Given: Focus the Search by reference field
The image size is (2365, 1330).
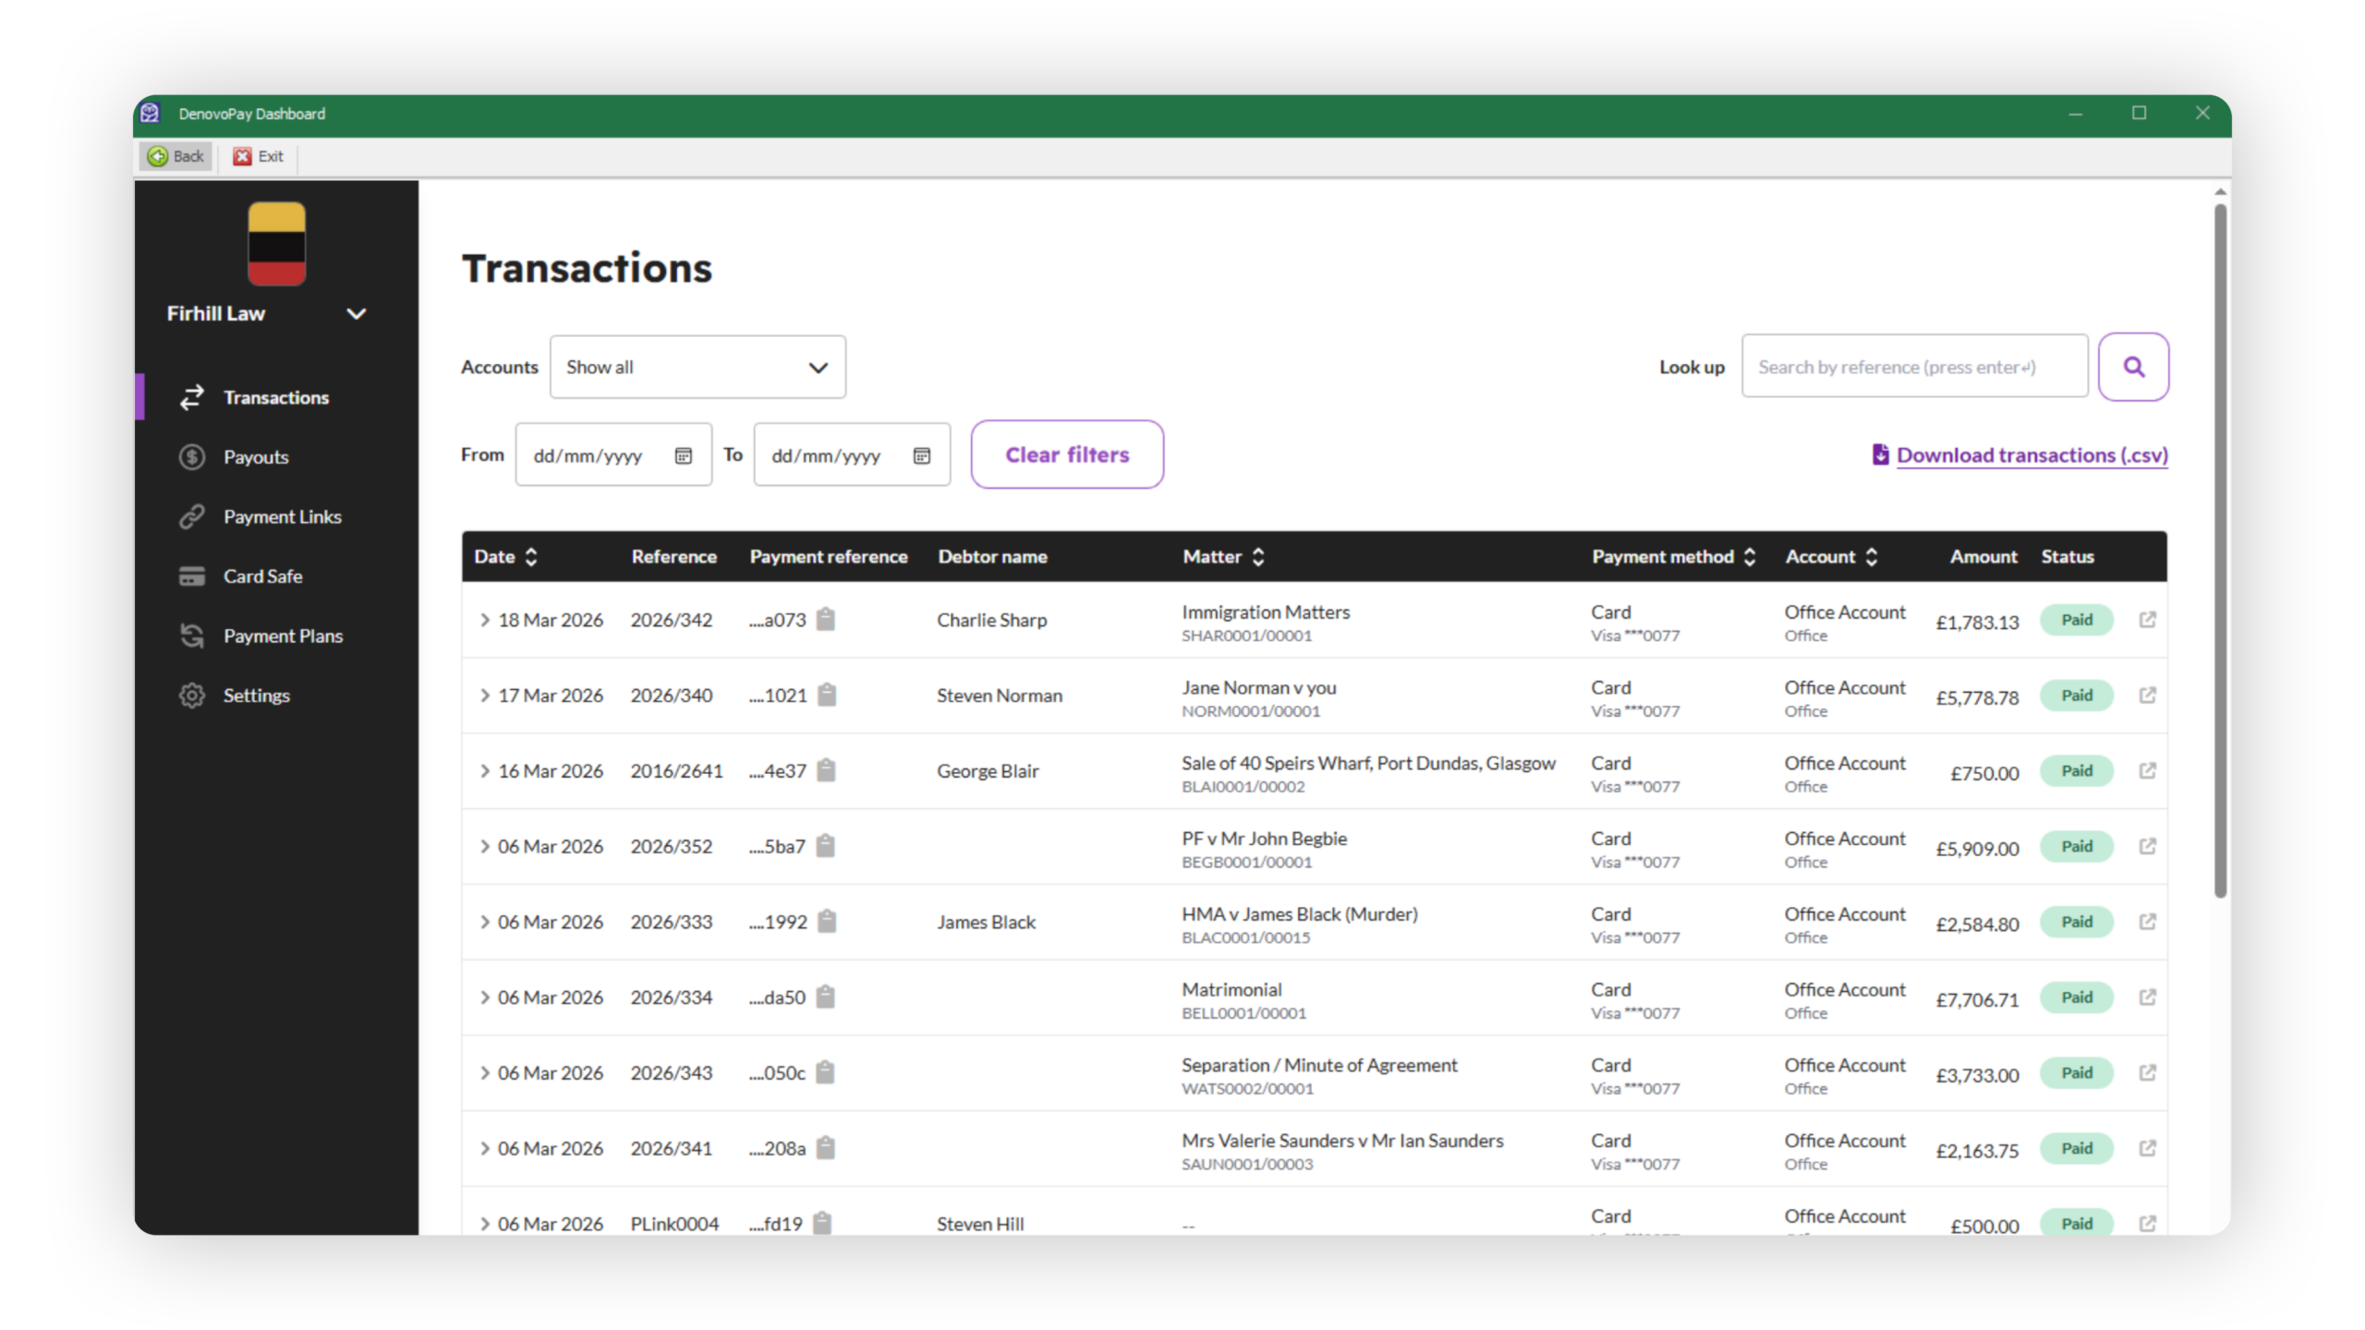Looking at the screenshot, I should pos(1913,367).
